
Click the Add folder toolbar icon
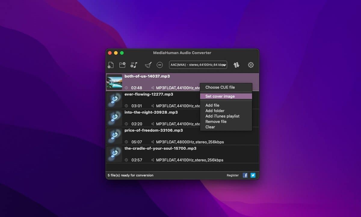coord(122,65)
